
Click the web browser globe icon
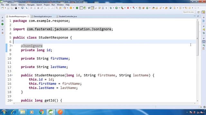click(170, 8)
